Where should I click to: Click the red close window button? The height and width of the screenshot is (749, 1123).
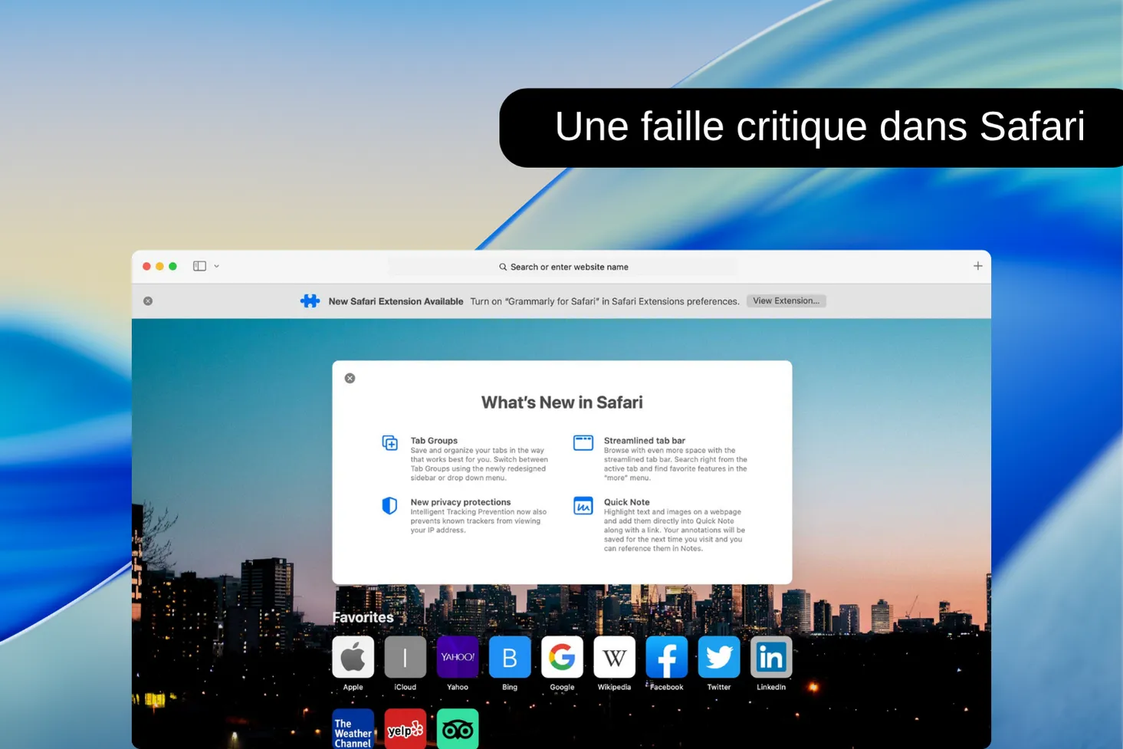click(x=146, y=266)
